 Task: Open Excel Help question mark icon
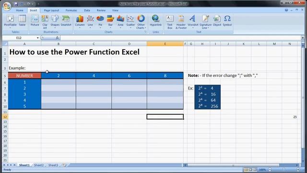tap(286, 10)
